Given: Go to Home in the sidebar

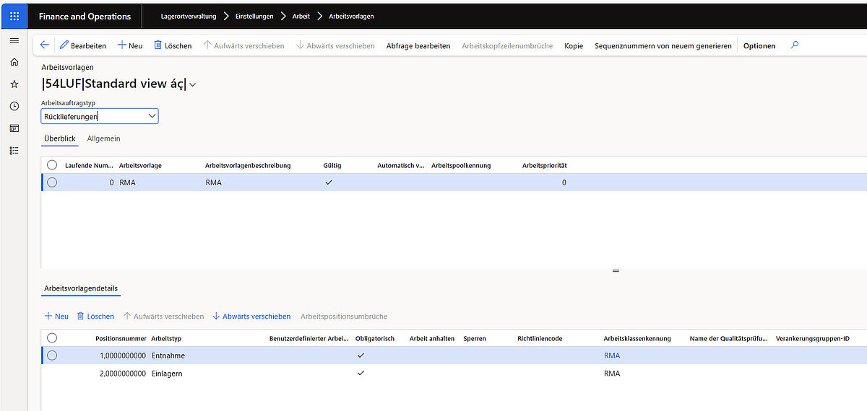Looking at the screenshot, I should [14, 62].
